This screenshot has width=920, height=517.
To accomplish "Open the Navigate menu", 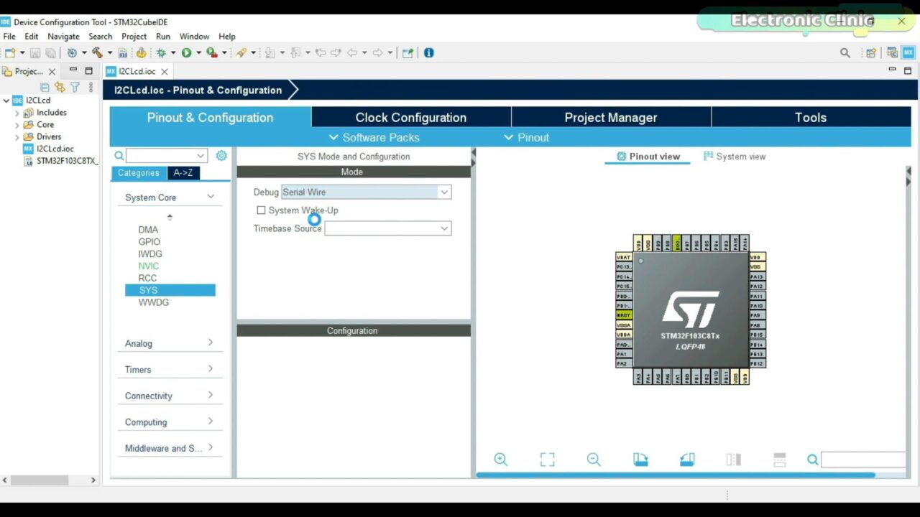I will (x=63, y=37).
